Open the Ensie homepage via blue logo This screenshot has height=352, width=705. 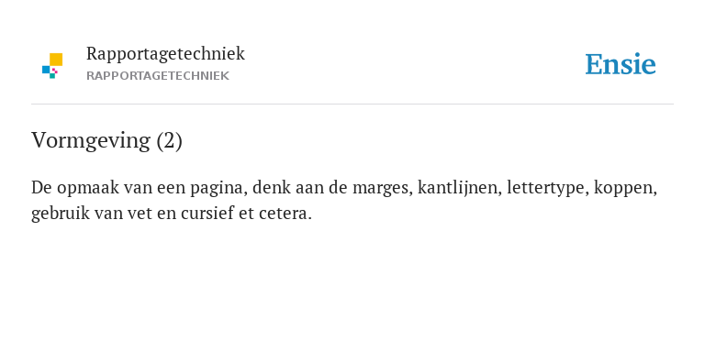621,64
